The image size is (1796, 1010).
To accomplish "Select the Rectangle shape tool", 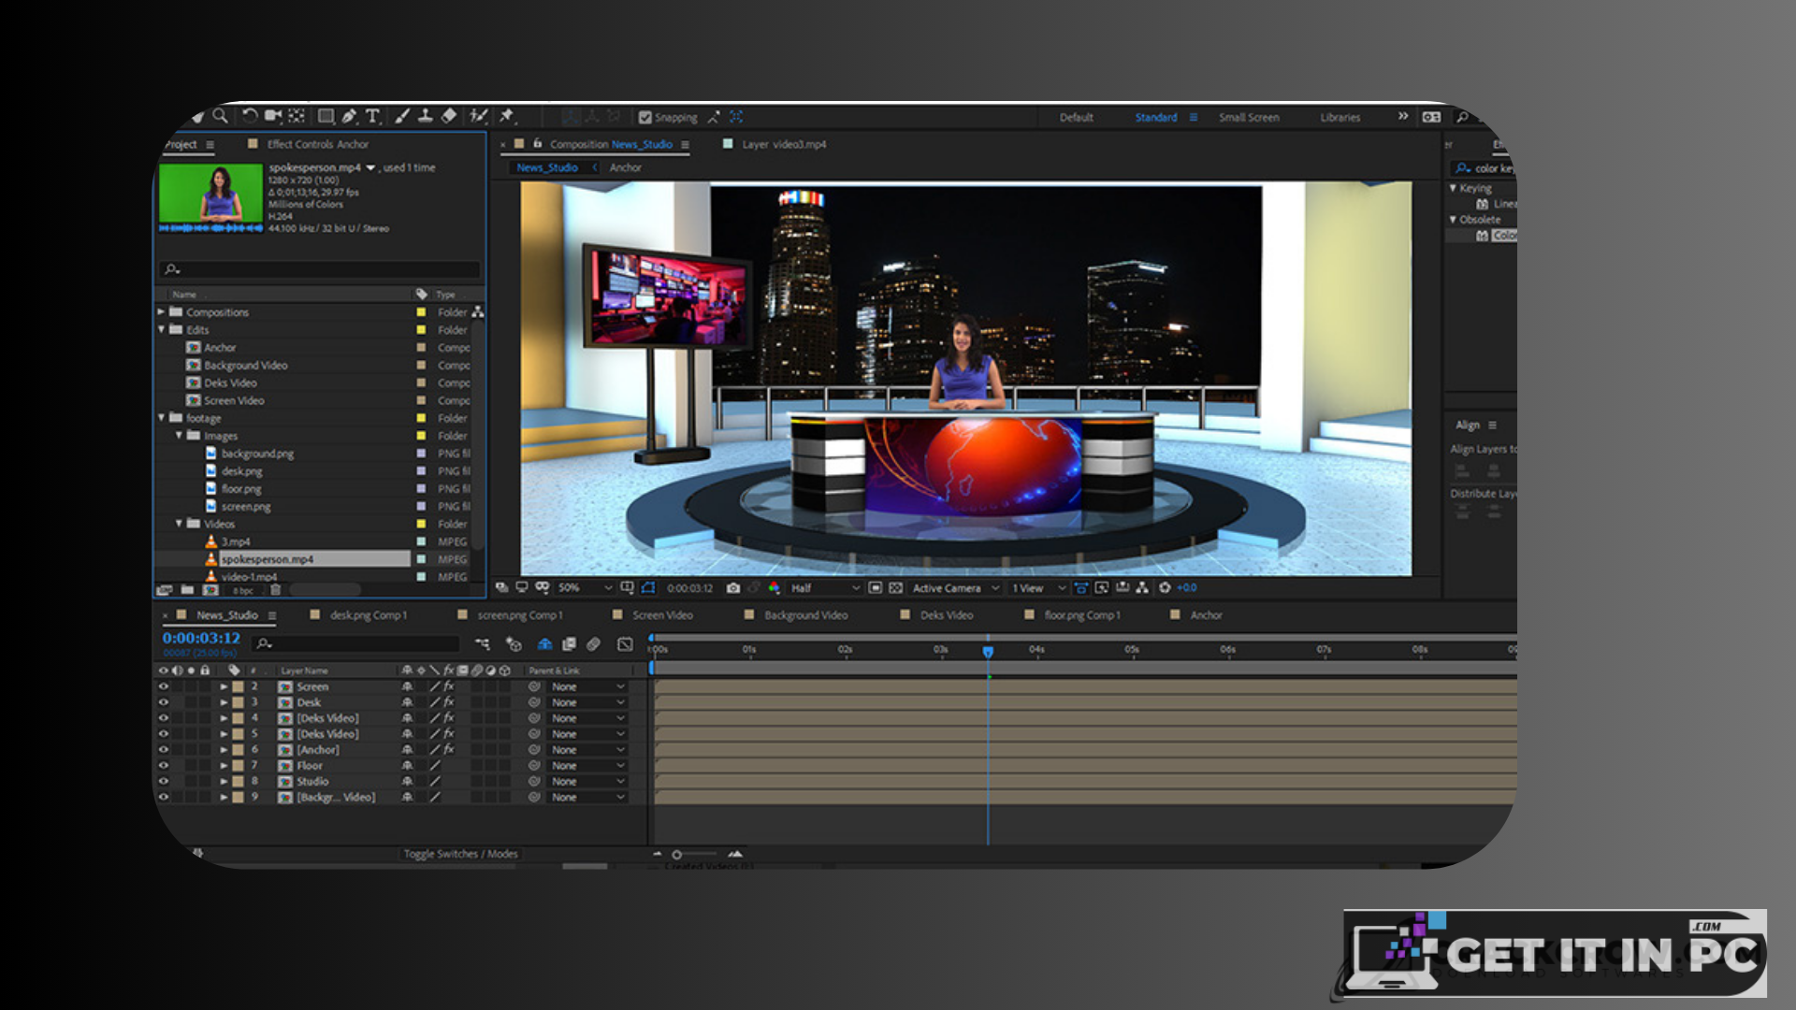I will coord(326,116).
